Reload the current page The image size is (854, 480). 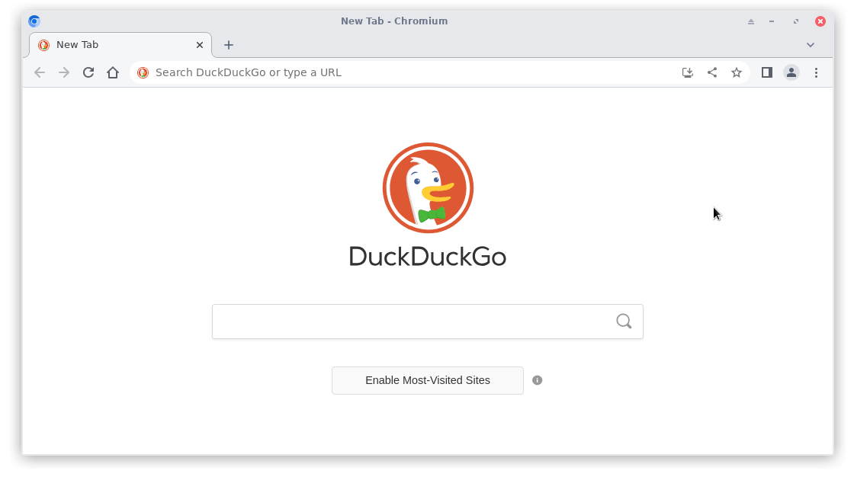pos(88,72)
